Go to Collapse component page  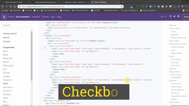[x=6, y=77]
